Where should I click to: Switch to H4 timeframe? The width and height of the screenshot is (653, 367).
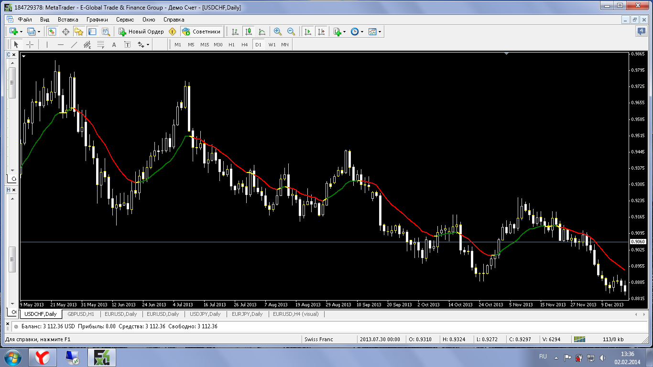[245, 44]
